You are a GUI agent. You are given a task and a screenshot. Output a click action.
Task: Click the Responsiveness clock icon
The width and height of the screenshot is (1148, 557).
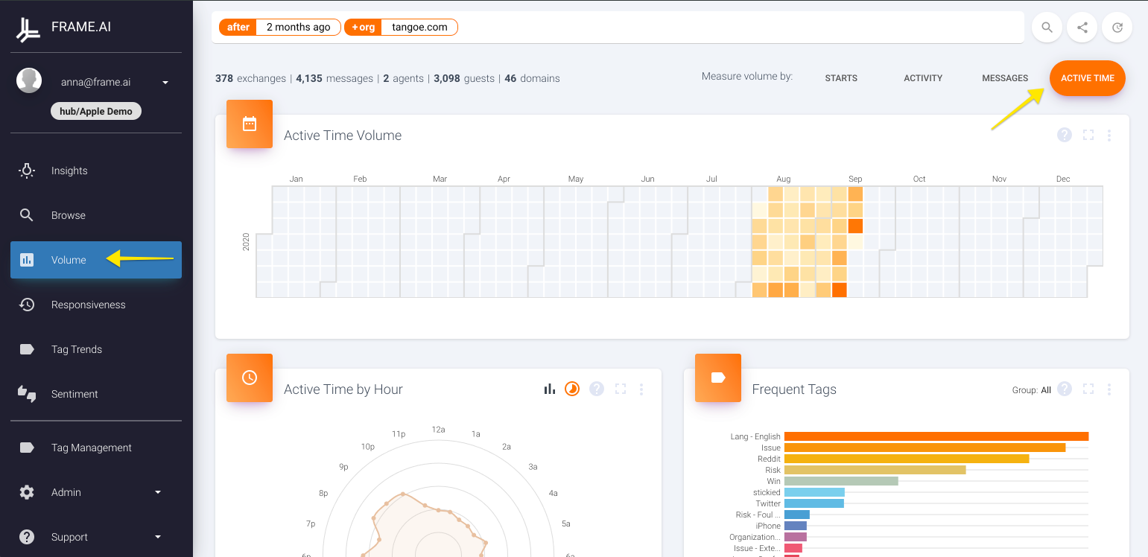[27, 305]
